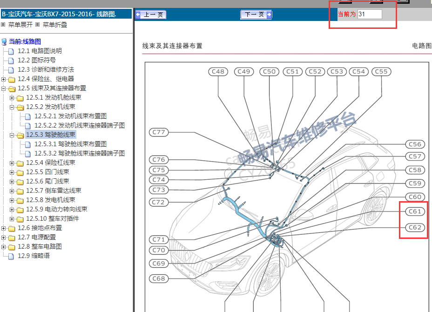Click small icon before 菜单折叠
Screen dimensions: 432x312
coord(37,25)
